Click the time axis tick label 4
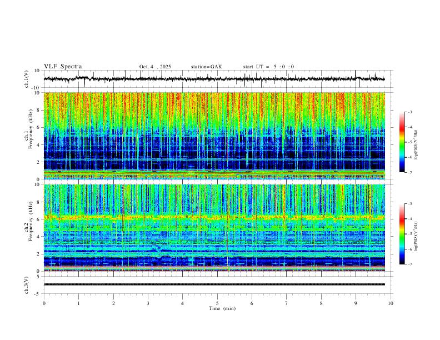Viewport: 440px width, 340px height. coord(183,303)
